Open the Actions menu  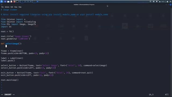click(7, 7)
